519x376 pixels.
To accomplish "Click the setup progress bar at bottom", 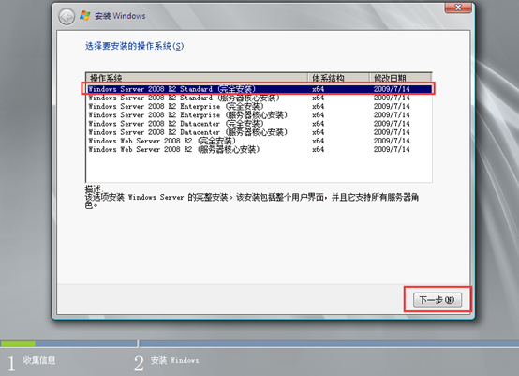I will click(259, 344).
